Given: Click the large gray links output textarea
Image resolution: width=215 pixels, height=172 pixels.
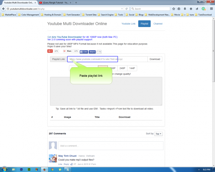Looking at the screenshot, I should tap(106, 91).
